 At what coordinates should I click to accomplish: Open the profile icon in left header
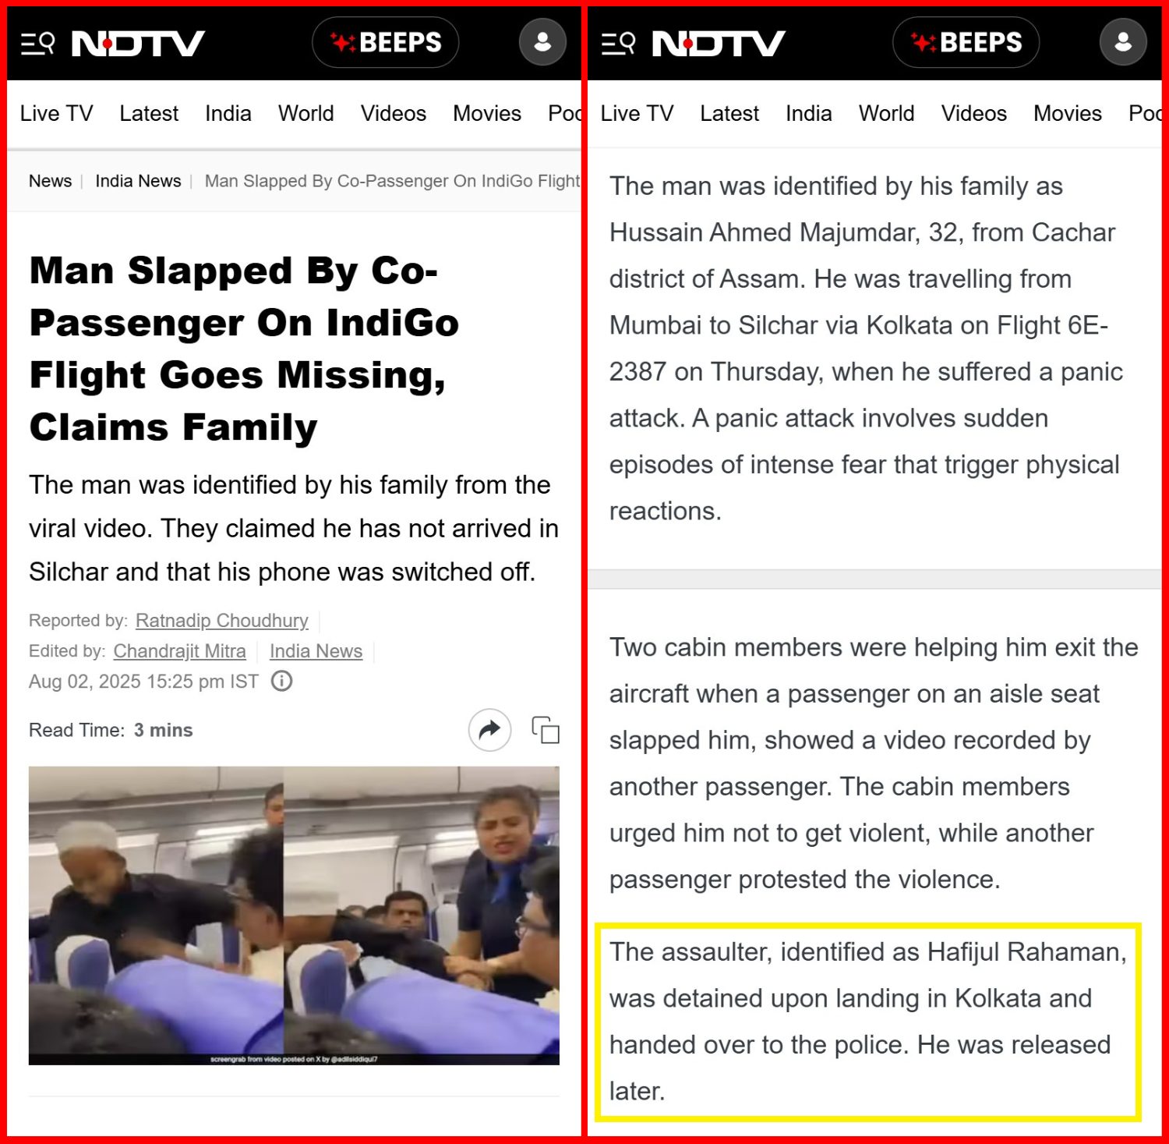(x=542, y=42)
